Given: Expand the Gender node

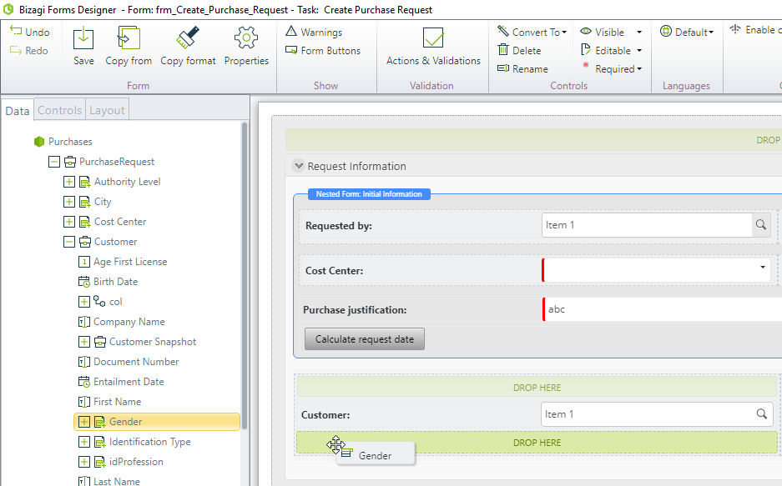Looking at the screenshot, I should coord(83,422).
